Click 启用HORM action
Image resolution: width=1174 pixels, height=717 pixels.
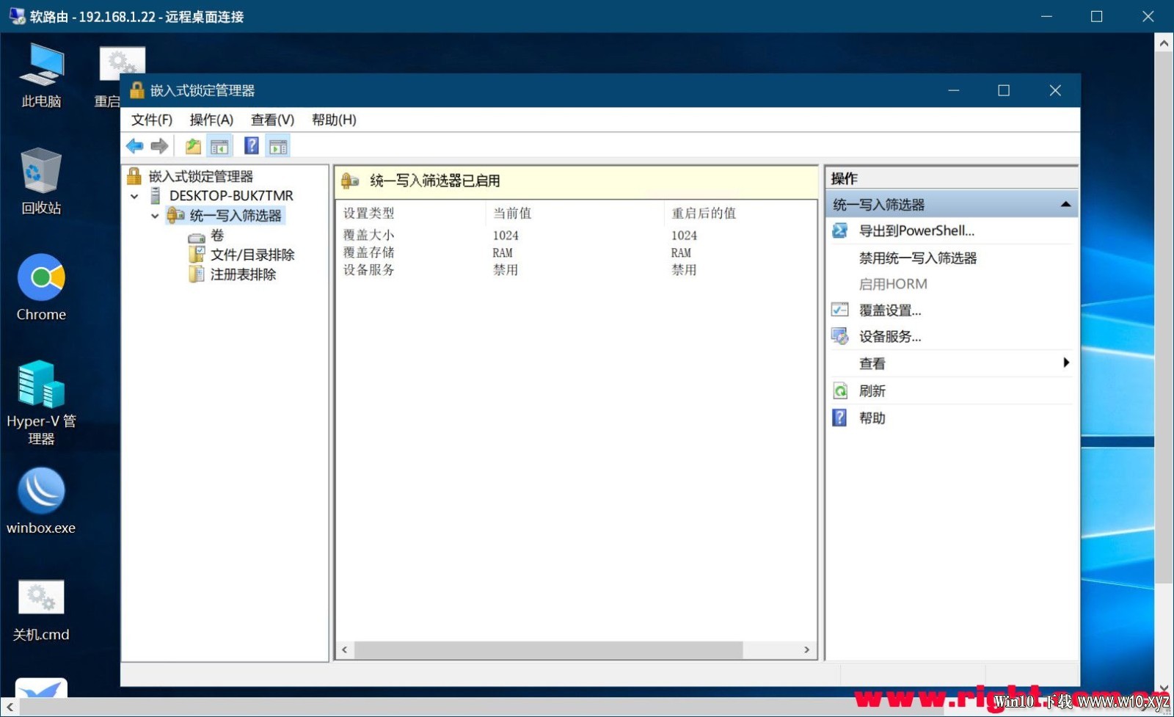coord(893,284)
